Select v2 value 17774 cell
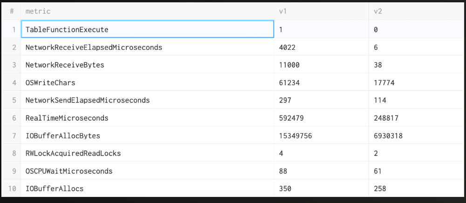Screen dimensions: 466x203 pos(417,82)
